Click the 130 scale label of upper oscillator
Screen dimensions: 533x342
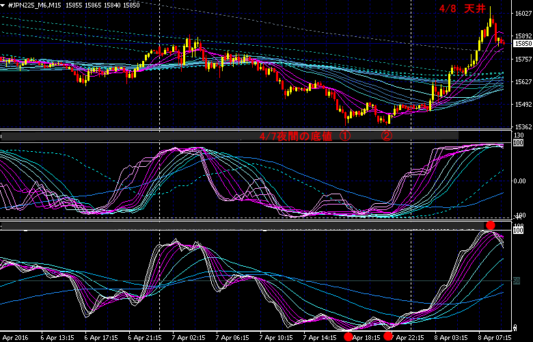pos(519,135)
